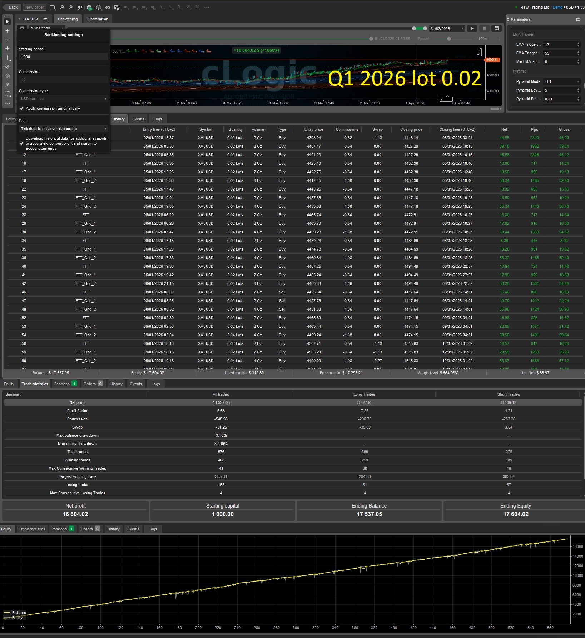This screenshot has height=638, width=585.
Task: Open the Tick data from server dropdown
Action: (x=63, y=129)
